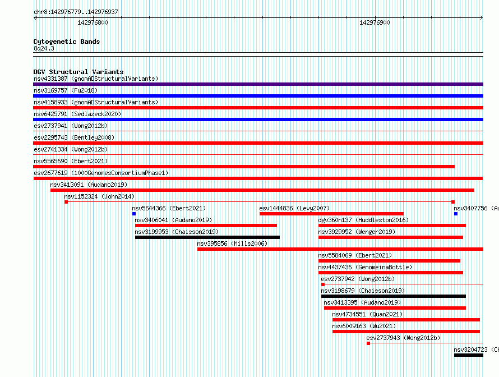This screenshot has height=377, width=499.
Task: Open nsv4158933 (gnomADStructuralVariants) entry
Action: point(96,102)
